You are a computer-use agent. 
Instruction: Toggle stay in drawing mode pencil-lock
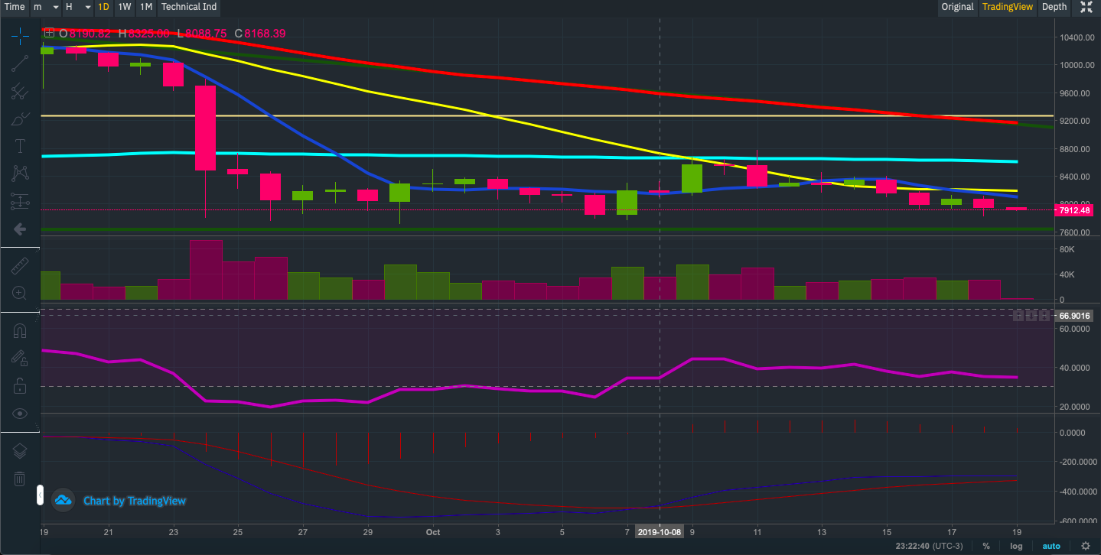pos(20,358)
